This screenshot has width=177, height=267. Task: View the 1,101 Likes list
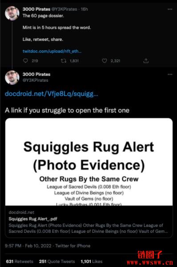coord(92,261)
